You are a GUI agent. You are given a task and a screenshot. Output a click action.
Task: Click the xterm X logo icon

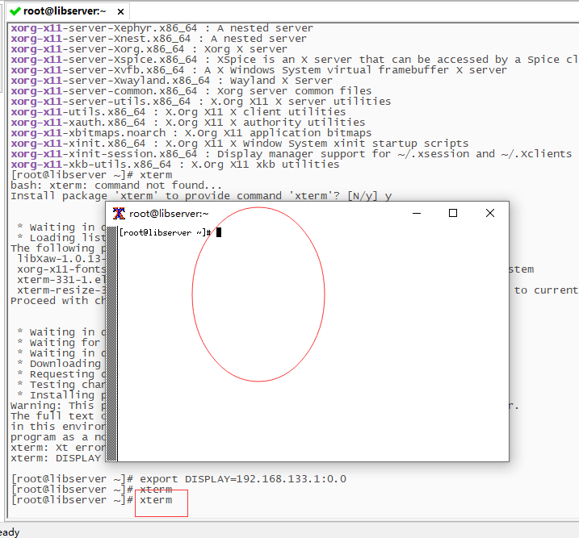(x=119, y=213)
